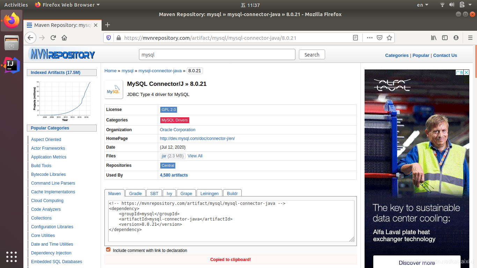
Task: Click the Discover more ad button
Action: [417, 262]
